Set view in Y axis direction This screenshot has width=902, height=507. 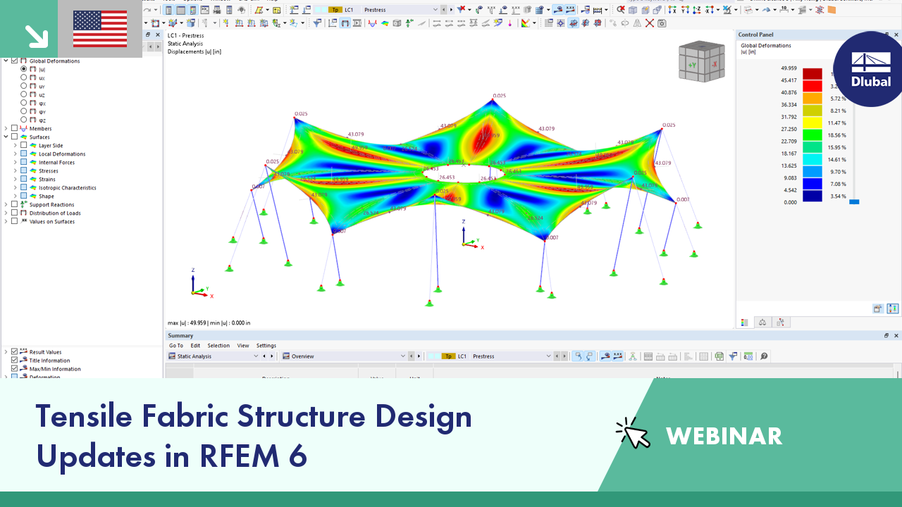(x=685, y=10)
